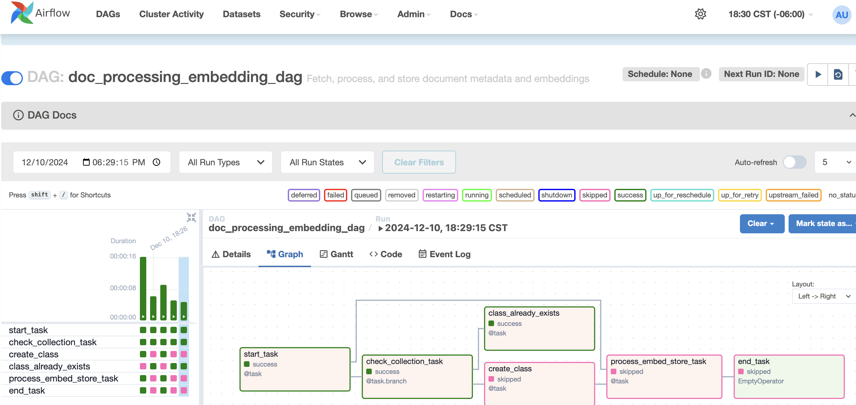Click the clock icon in date field
The width and height of the screenshot is (856, 405).
(156, 162)
